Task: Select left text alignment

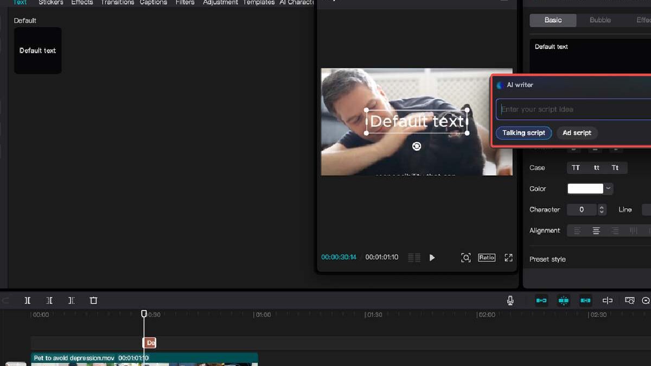Action: click(577, 230)
